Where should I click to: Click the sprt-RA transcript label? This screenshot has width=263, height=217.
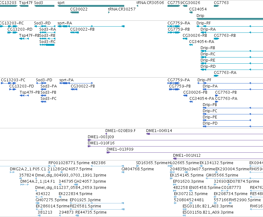point(65,23)
